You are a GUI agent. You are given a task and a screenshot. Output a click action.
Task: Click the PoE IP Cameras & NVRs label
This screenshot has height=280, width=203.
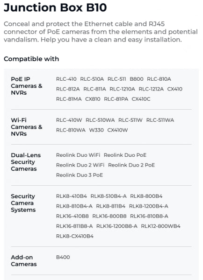[27, 86]
